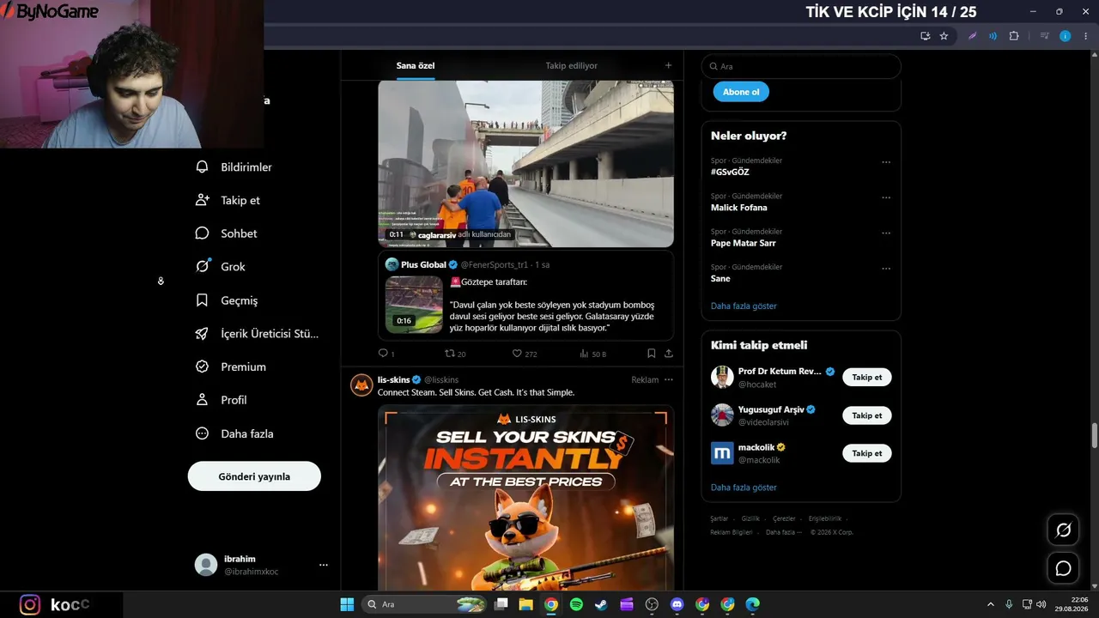Screen dimensions: 1099x618
Task: Click the Ara search field on X
Action: pyautogui.click(x=801, y=66)
